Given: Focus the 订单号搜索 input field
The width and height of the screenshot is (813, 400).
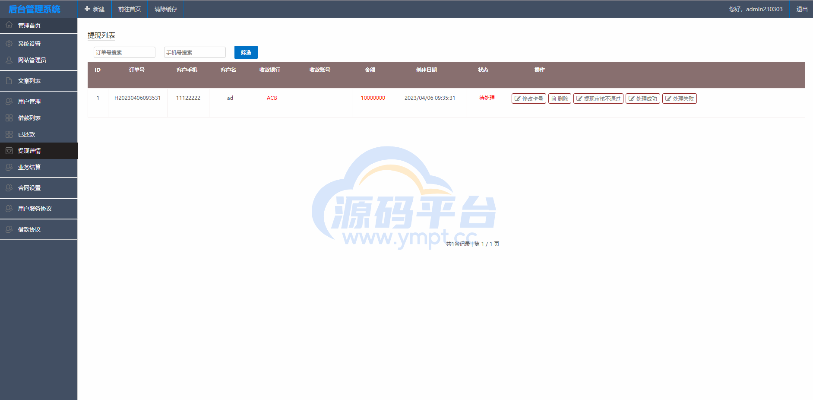Looking at the screenshot, I should (x=124, y=52).
